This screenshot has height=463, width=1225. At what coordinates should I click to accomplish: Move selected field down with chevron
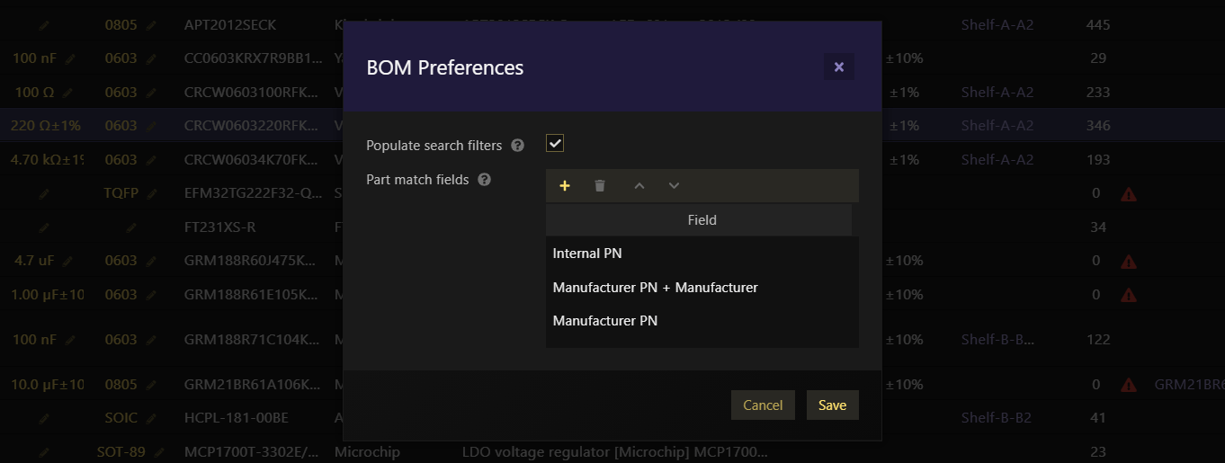674,186
